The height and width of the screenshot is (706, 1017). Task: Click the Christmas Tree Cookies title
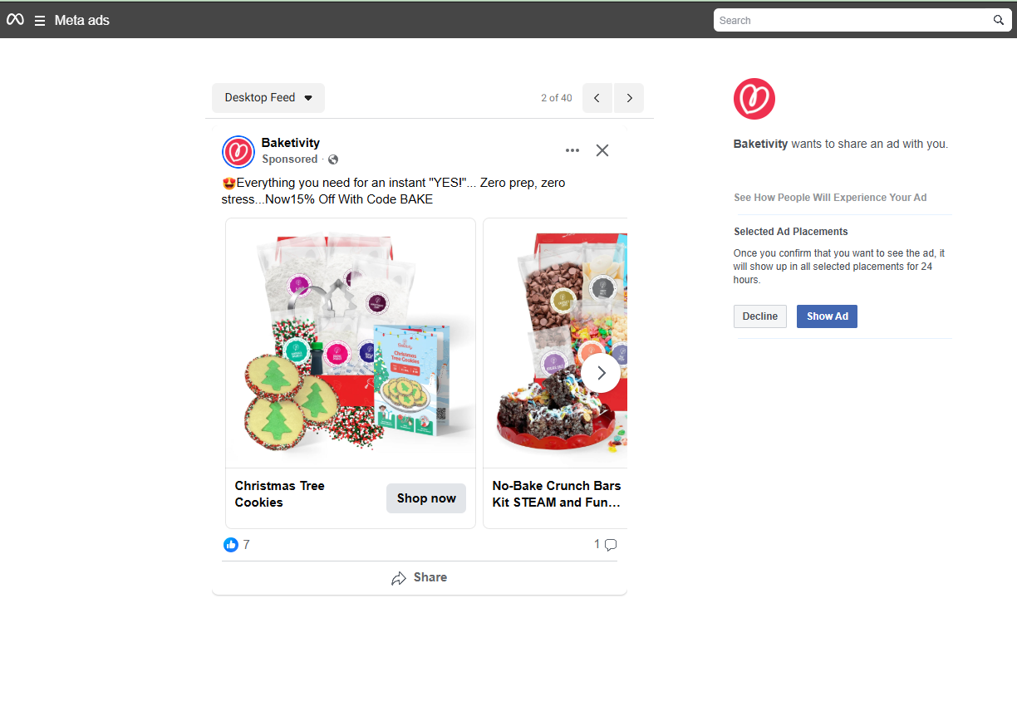coord(280,494)
